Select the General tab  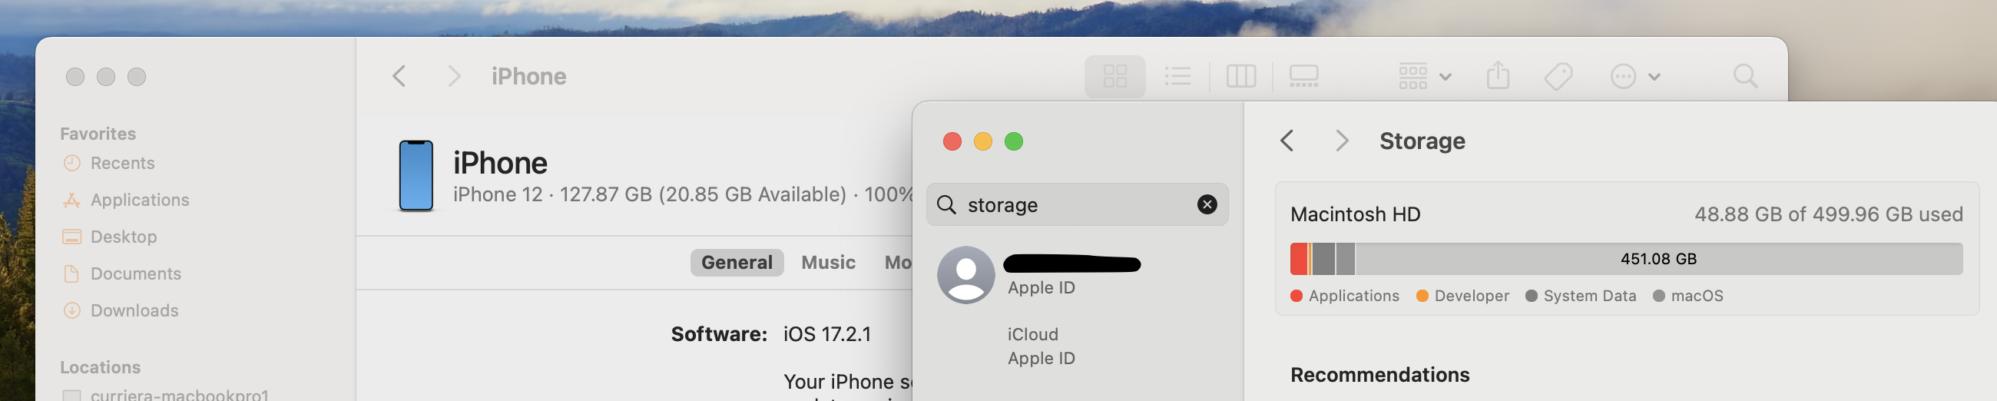(x=737, y=262)
